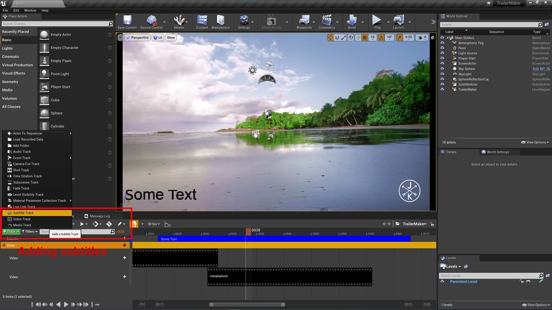Image resolution: width=552 pixels, height=310 pixels.
Task: Click the green Track add button
Action: [x=11, y=232]
